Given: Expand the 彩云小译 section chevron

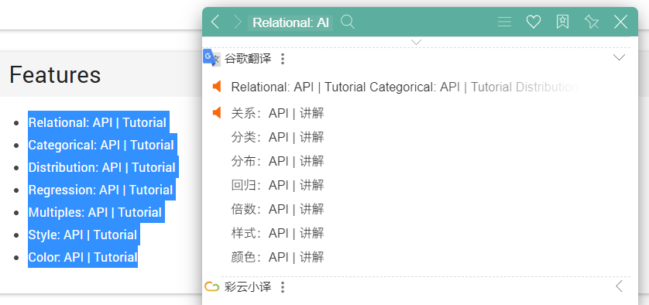Looking at the screenshot, I should [620, 286].
